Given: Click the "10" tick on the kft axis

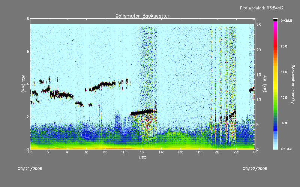Looking at the screenshot, I should (258, 99).
